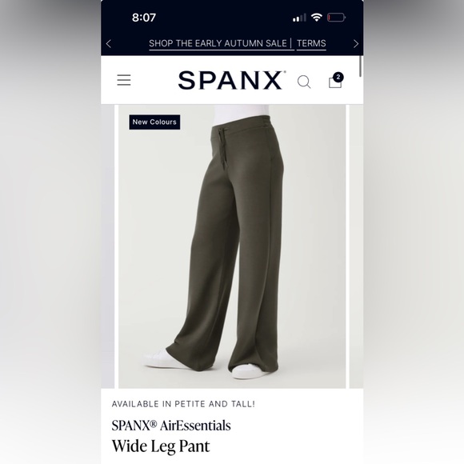Show the next product image on right edge
Screen dimensions: 464x464
coord(357,246)
